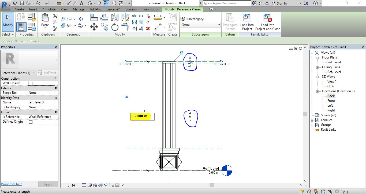
Task: Click the Rotate tool icon
Action: (115, 27)
